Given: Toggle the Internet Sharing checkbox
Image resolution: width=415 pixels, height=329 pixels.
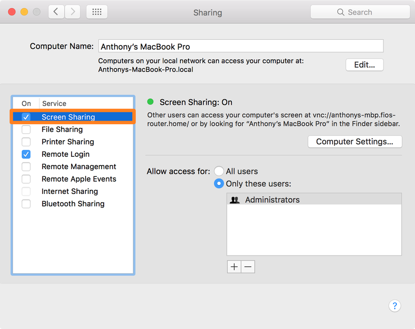Looking at the screenshot, I should pos(26,191).
